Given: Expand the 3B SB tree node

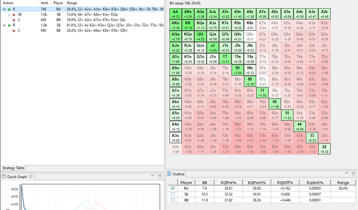Looking at the screenshot, I should click(9, 15).
